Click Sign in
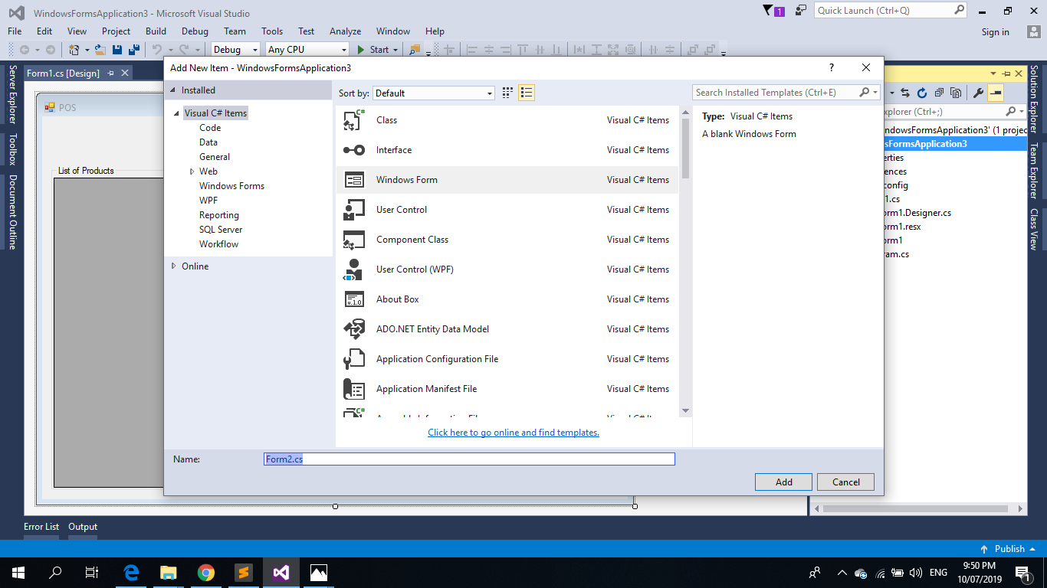 click(995, 32)
